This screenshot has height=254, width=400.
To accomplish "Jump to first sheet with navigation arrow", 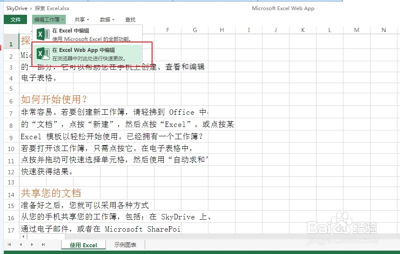I will coord(9,245).
